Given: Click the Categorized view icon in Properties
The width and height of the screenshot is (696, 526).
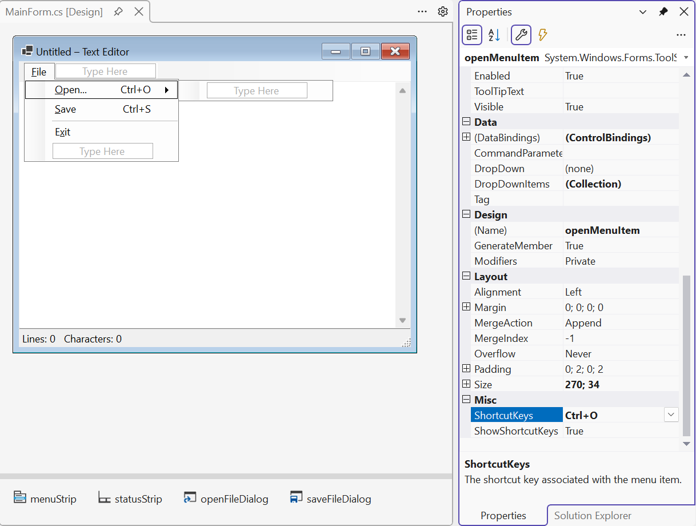Looking at the screenshot, I should click(472, 35).
